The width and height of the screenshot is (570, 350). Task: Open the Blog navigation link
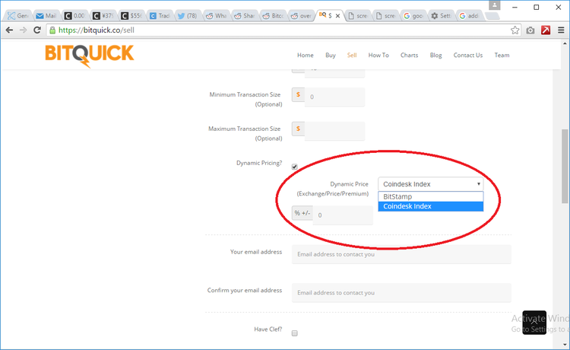(436, 56)
